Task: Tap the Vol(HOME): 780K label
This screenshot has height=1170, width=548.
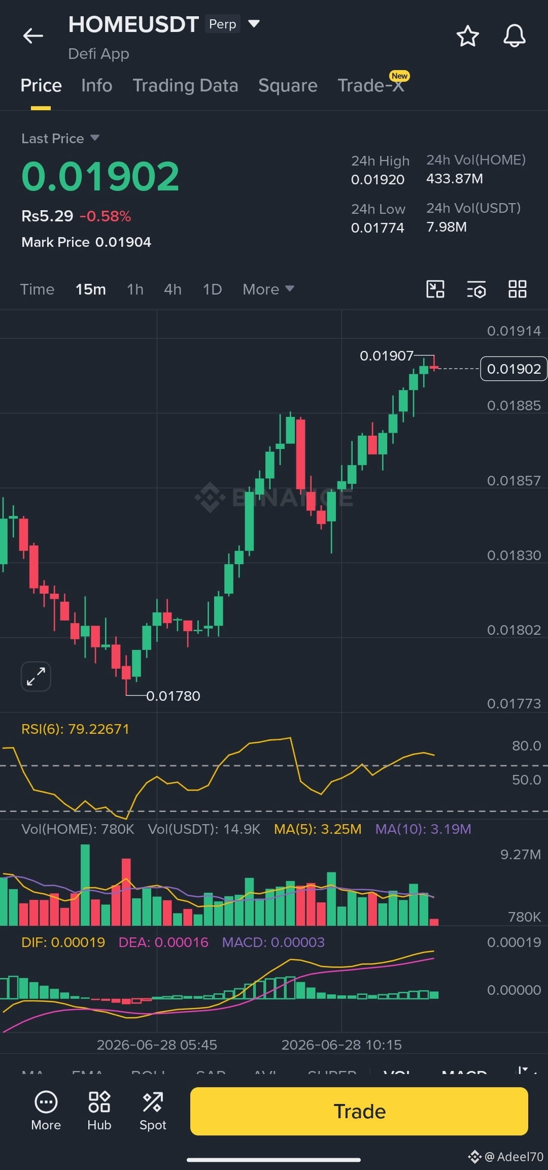Action: tap(78, 829)
